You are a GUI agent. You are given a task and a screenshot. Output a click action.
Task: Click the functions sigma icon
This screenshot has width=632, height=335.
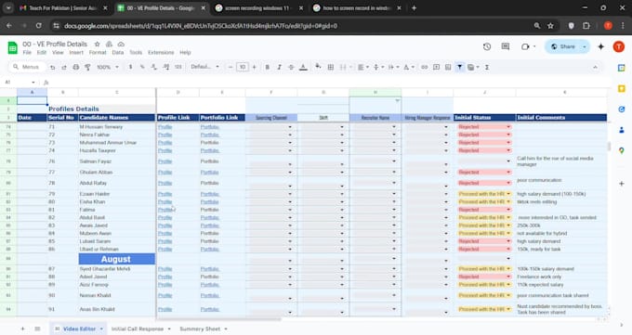pos(487,67)
